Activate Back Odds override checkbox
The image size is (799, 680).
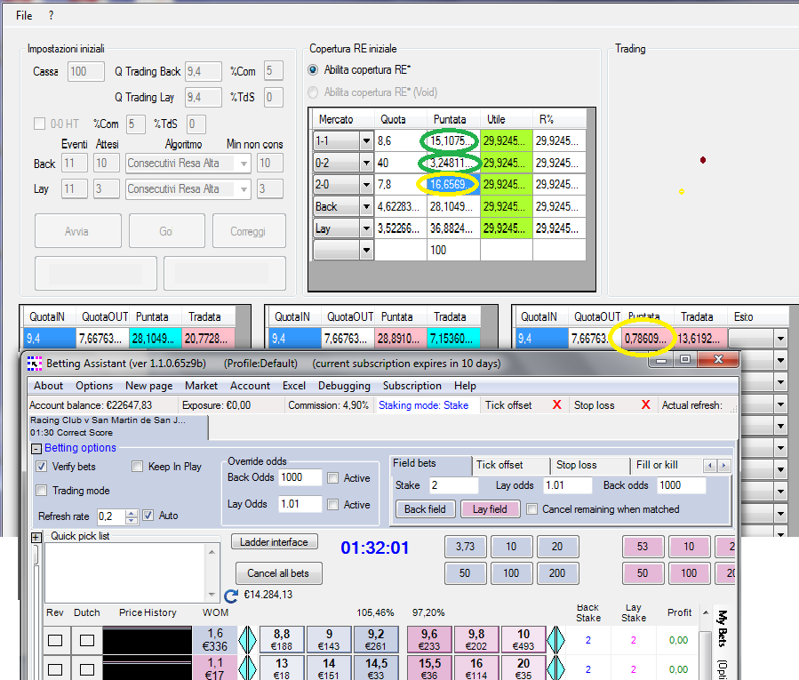[332, 477]
